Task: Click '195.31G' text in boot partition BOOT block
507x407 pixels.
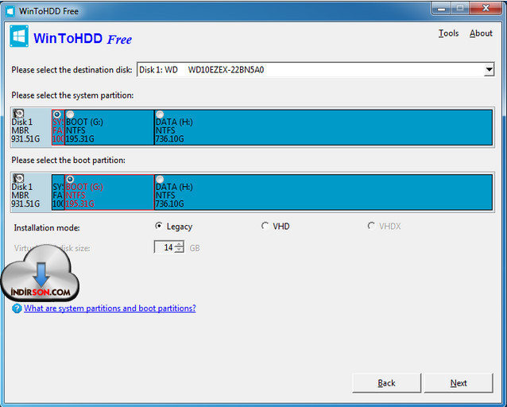Action: [80, 203]
